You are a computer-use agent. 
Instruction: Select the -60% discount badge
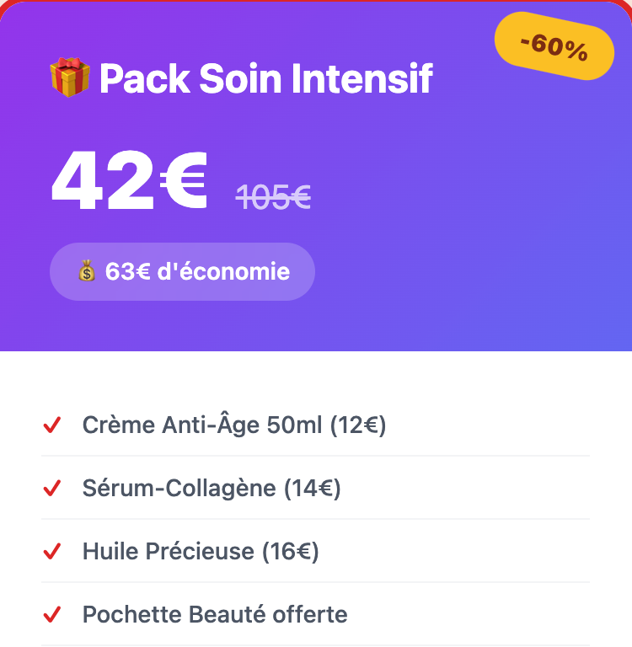point(554,46)
